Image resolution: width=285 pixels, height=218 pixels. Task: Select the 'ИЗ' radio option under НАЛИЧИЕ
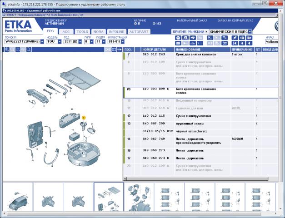(154, 24)
